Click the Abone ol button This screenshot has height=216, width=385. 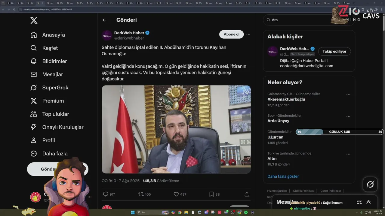coord(232,34)
